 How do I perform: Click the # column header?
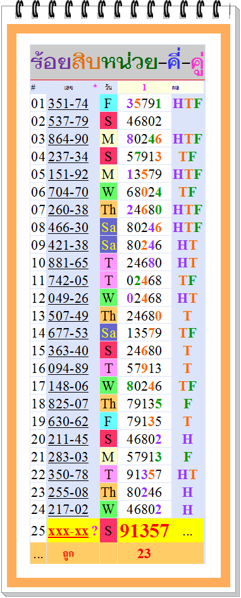(x=34, y=87)
